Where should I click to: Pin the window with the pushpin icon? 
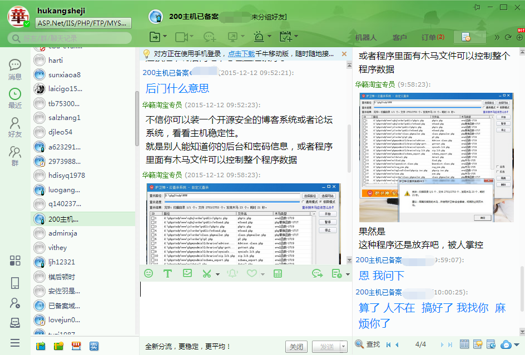pyautogui.click(x=478, y=7)
